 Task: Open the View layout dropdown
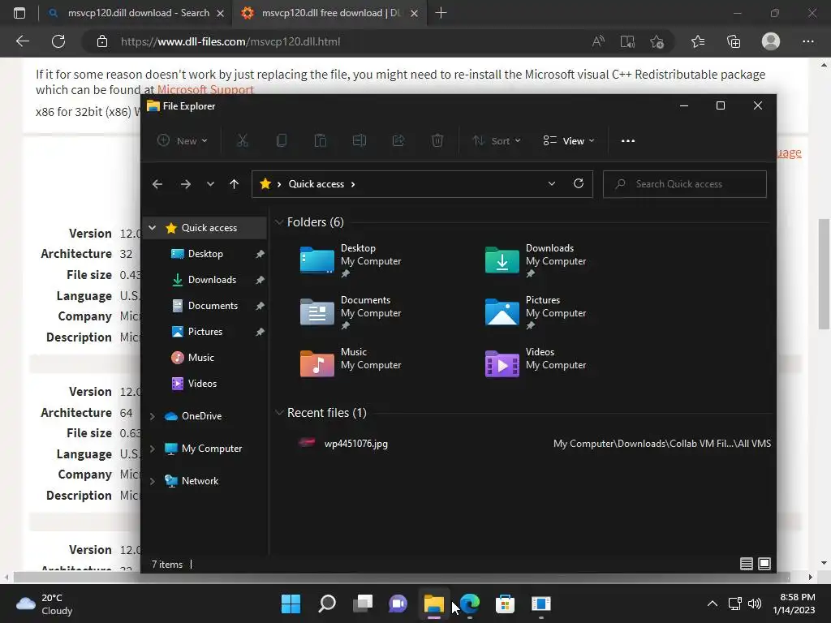569,140
